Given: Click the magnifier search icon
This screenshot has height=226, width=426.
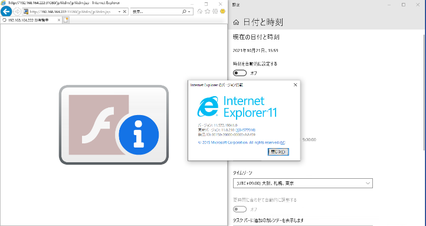Looking at the screenshot, I should [x=184, y=12].
